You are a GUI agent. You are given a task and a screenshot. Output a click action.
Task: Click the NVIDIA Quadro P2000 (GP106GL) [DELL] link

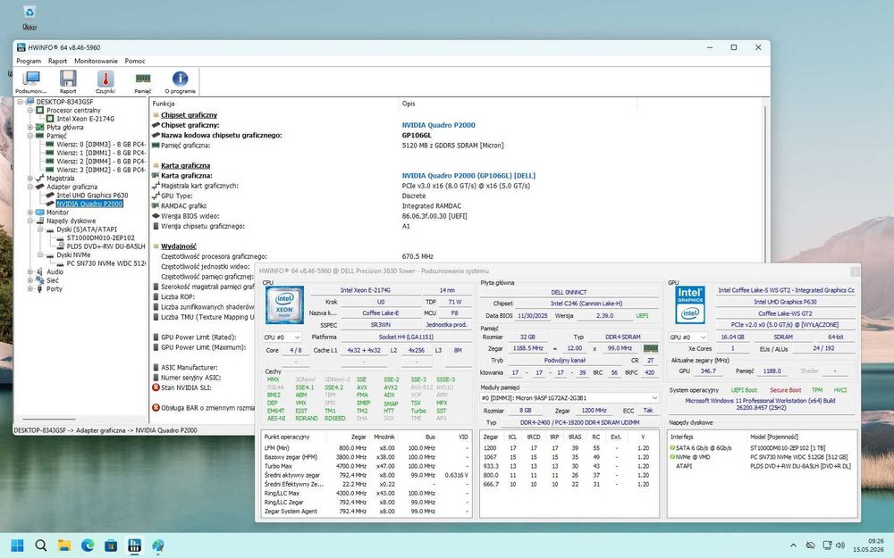(x=468, y=176)
